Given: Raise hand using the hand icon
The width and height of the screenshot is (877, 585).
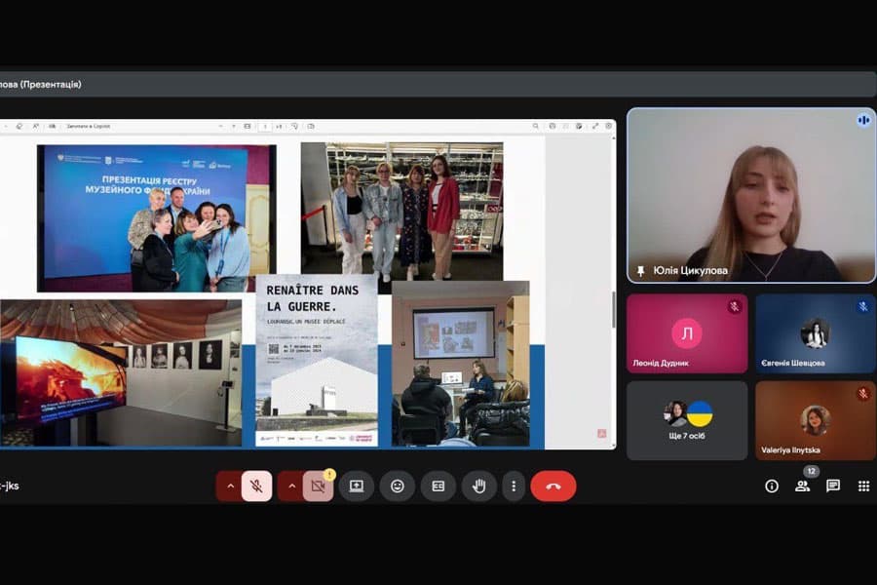Looking at the screenshot, I should pos(478,486).
